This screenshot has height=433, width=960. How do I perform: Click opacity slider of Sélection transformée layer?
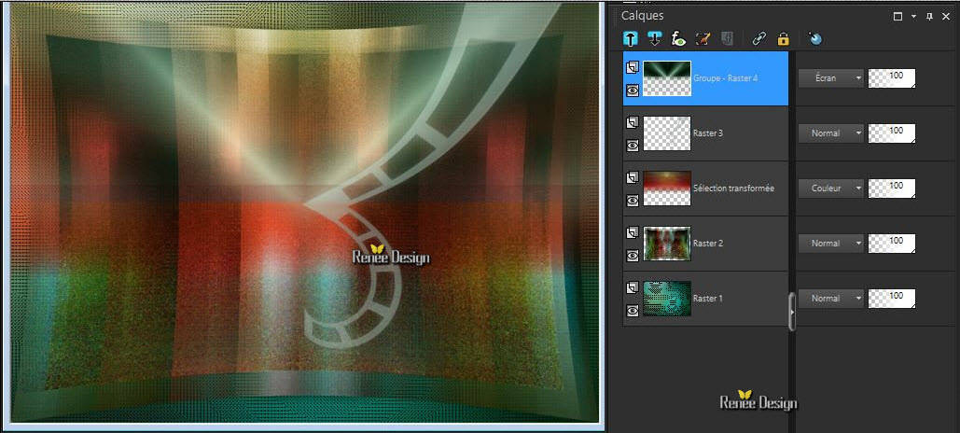click(892, 188)
